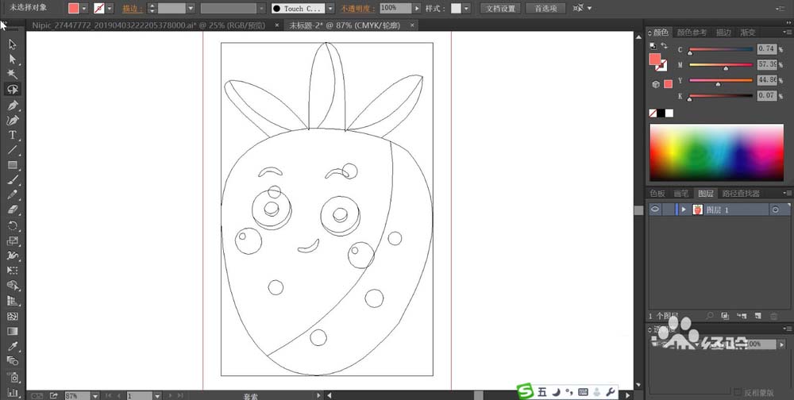The height and width of the screenshot is (400, 794).
Task: Select the Selection tool (black arrow)
Action: tap(13, 44)
